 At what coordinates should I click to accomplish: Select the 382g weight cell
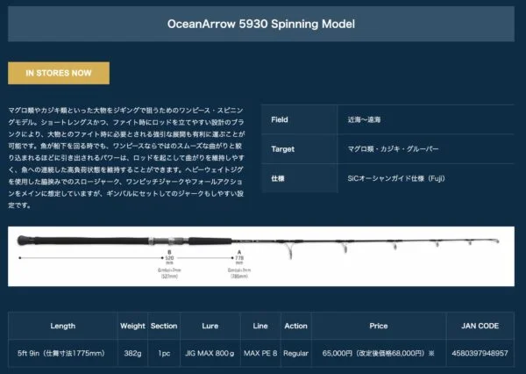tap(132, 353)
